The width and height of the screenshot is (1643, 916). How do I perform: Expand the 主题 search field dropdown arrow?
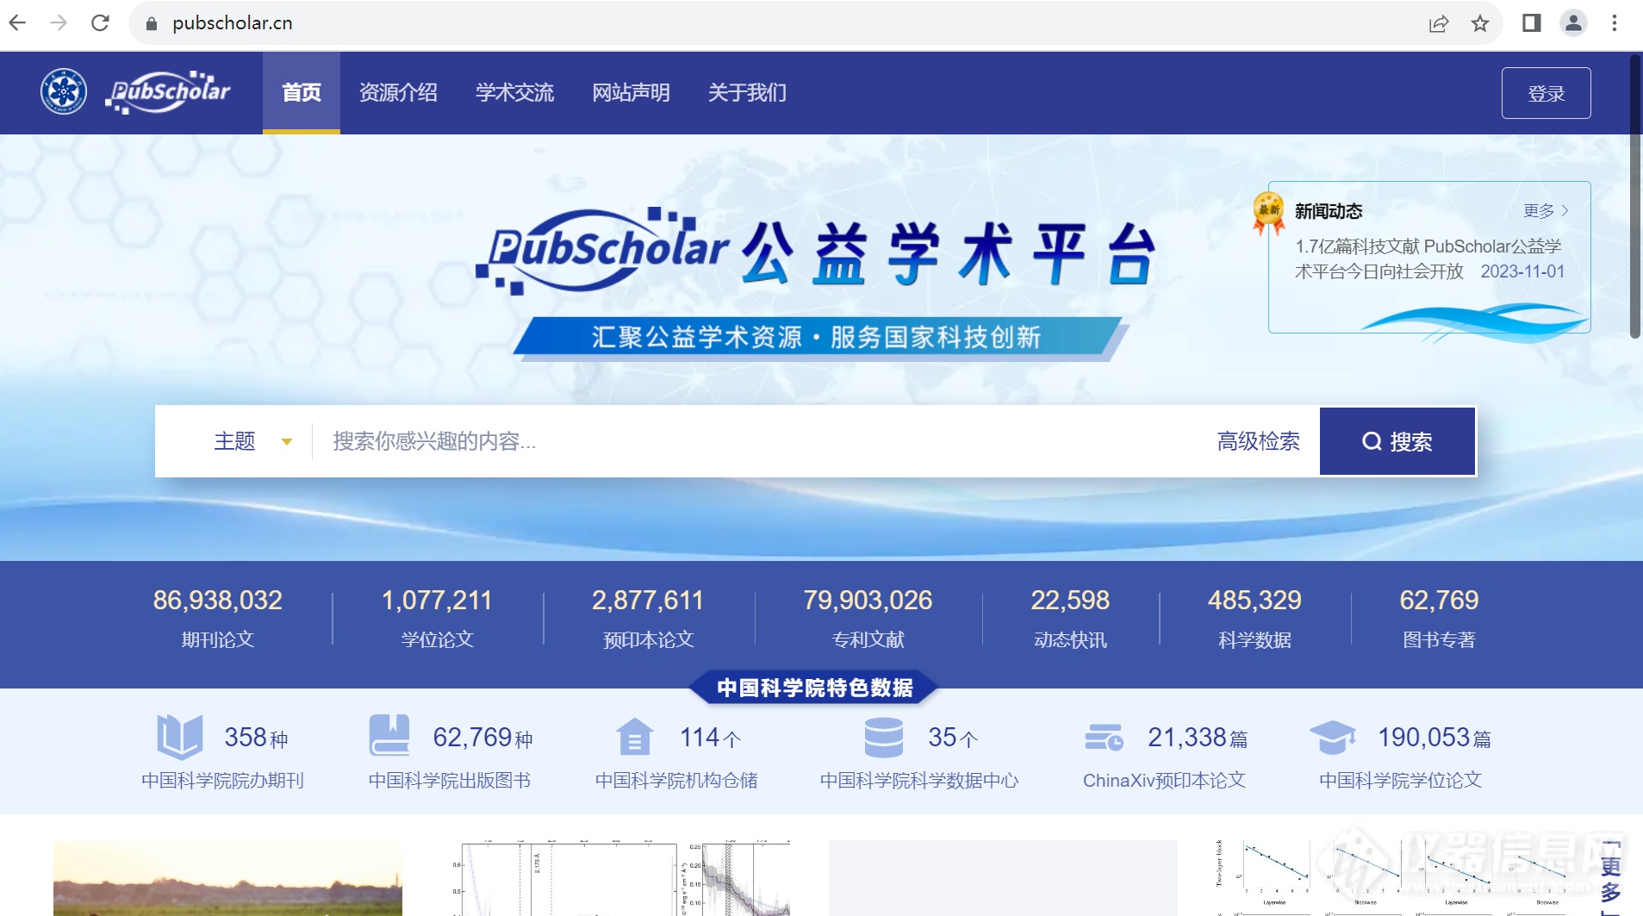click(287, 442)
